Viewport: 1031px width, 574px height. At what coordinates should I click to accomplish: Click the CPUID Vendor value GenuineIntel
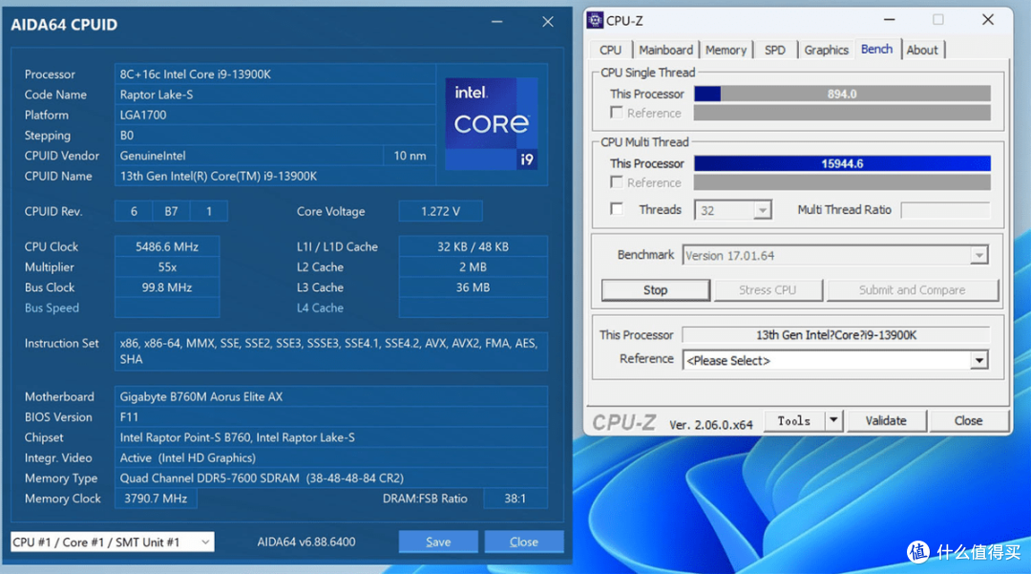pyautogui.click(x=249, y=156)
